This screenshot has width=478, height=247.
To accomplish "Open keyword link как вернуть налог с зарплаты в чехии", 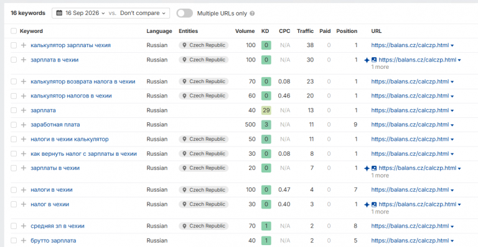I will click(x=83, y=154).
